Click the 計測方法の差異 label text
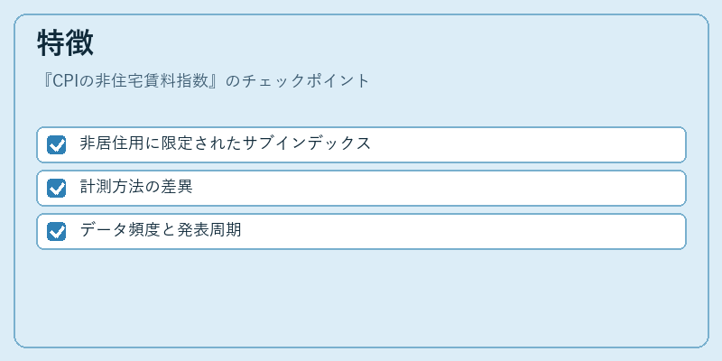This screenshot has width=722, height=361. (136, 187)
